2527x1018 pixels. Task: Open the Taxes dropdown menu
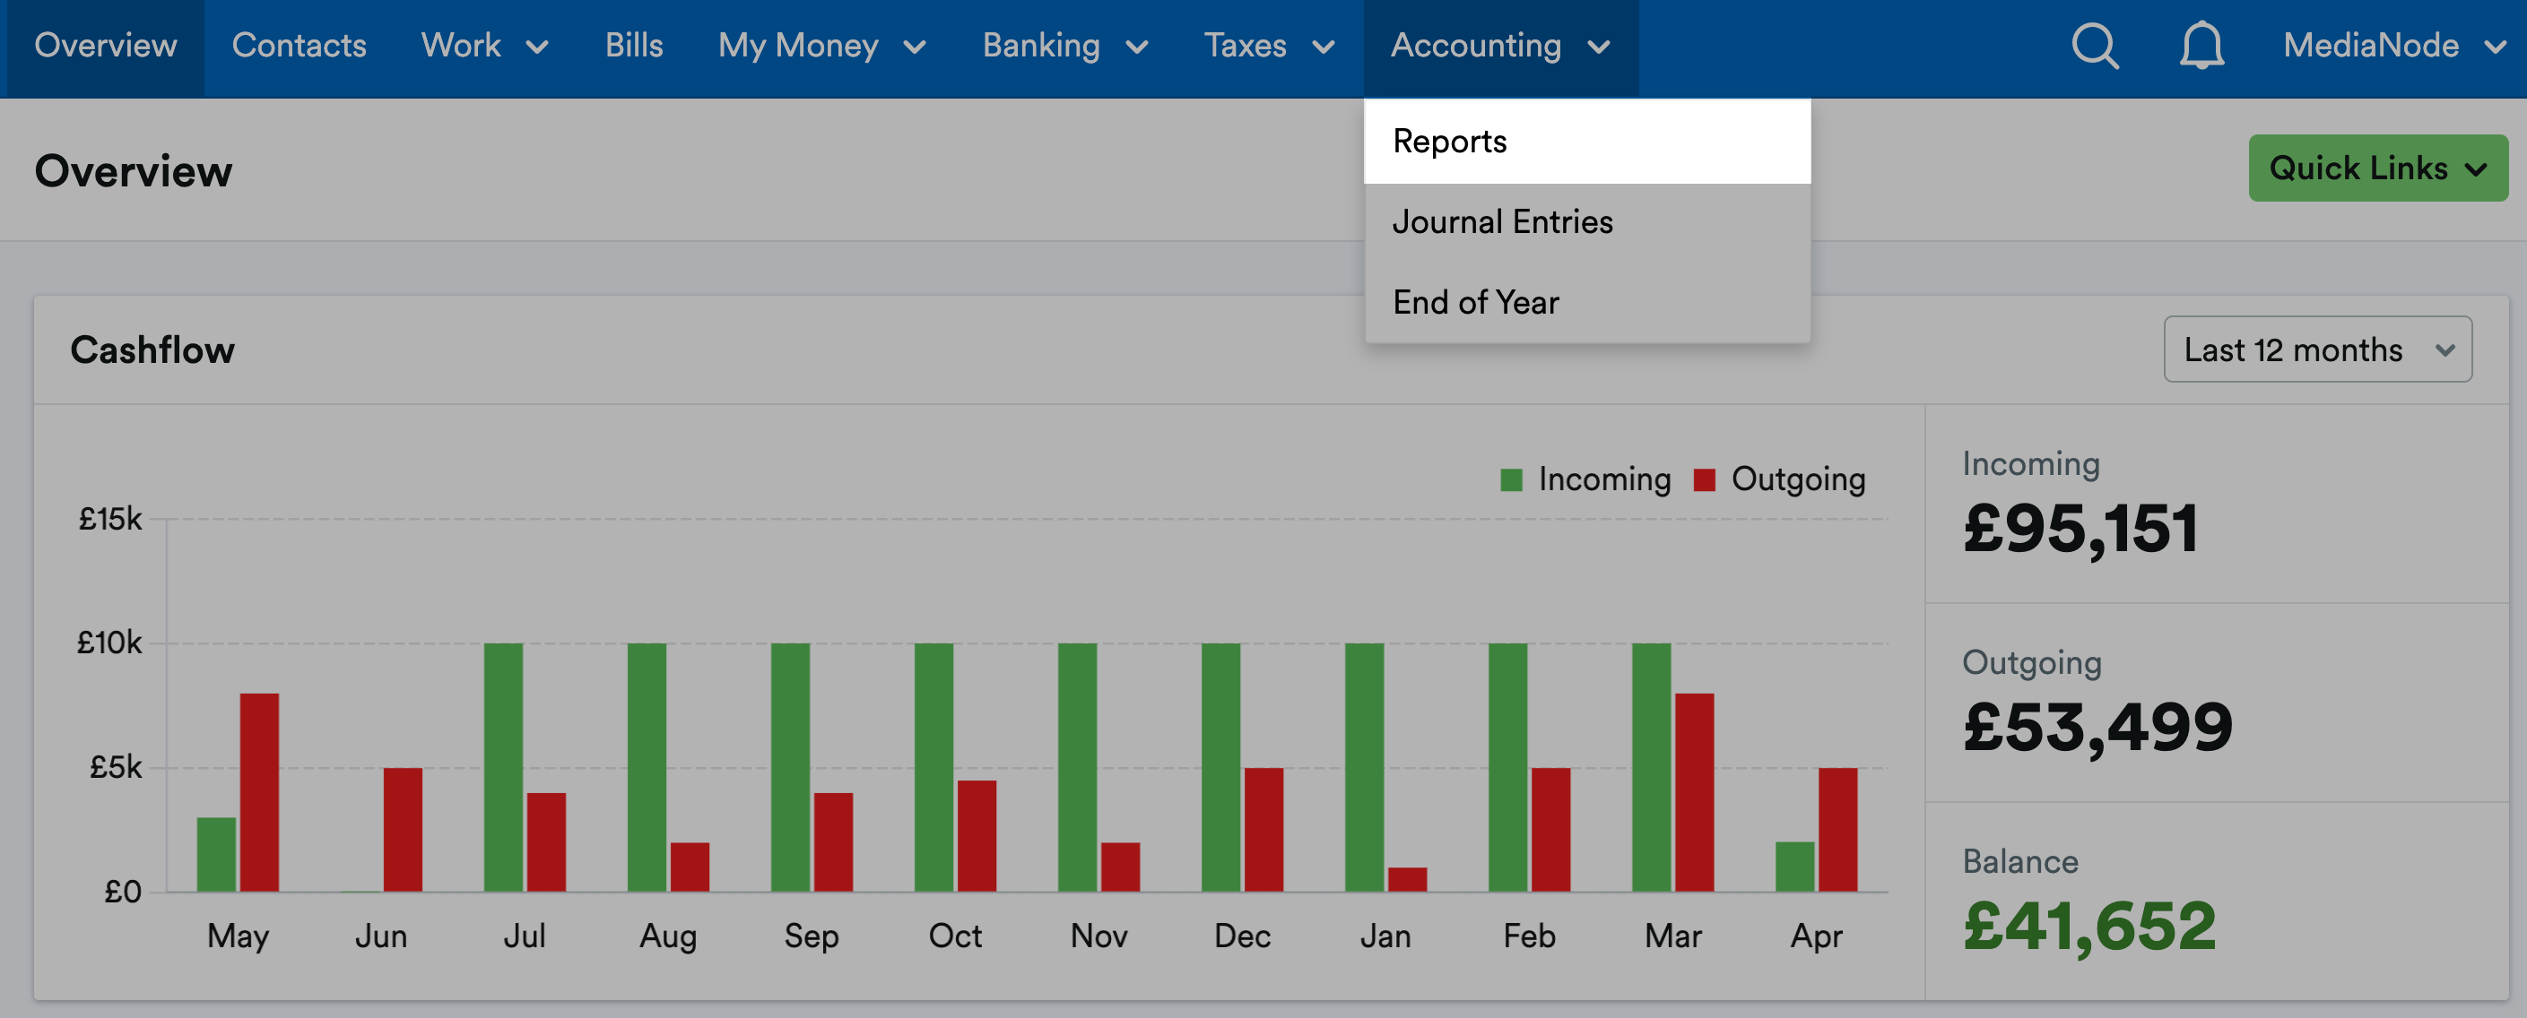point(1268,46)
